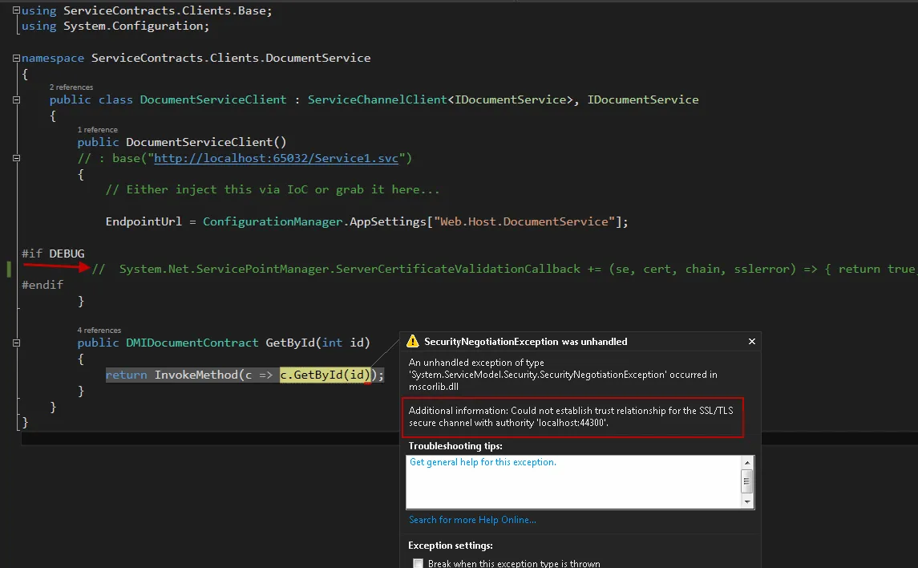The image size is (918, 568).
Task: Click 'InvokeMethod' in the return statement
Action: [196, 375]
